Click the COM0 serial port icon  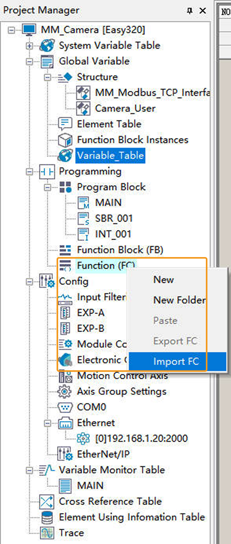point(65,407)
